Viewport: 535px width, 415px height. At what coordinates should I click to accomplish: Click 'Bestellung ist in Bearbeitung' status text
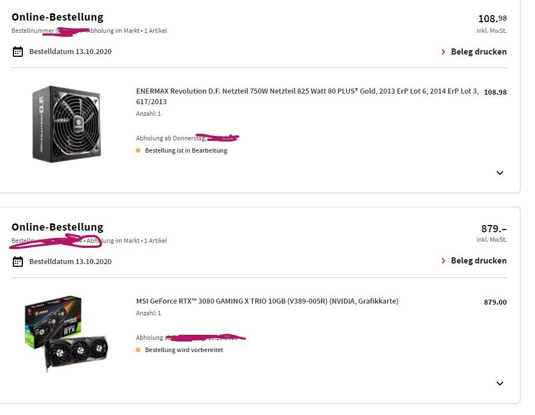(186, 150)
